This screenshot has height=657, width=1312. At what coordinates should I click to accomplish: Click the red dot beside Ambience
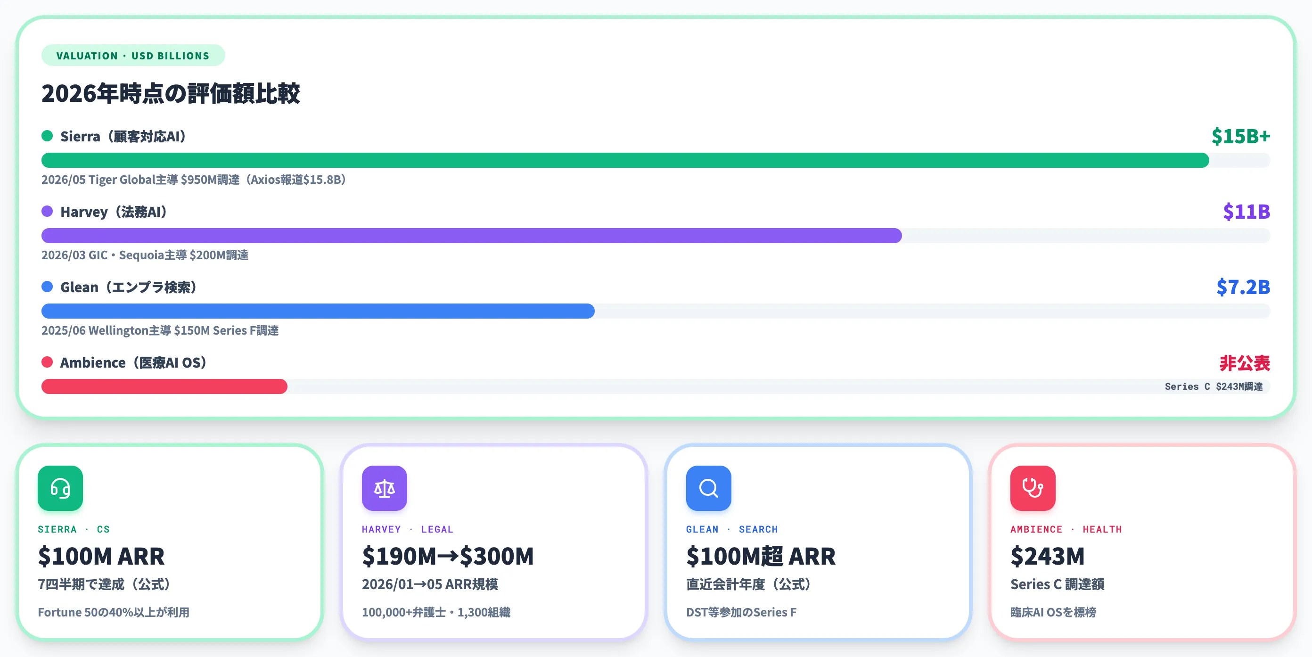(48, 362)
